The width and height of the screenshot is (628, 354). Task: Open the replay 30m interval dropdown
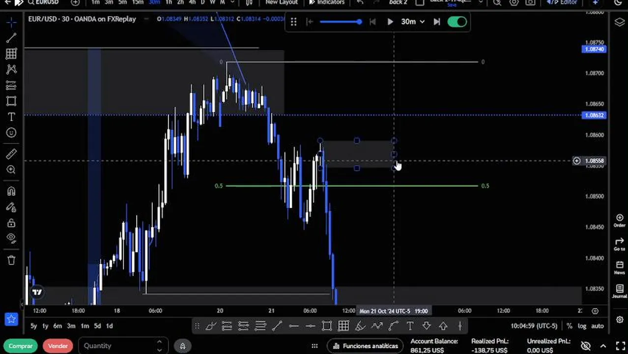click(x=413, y=22)
